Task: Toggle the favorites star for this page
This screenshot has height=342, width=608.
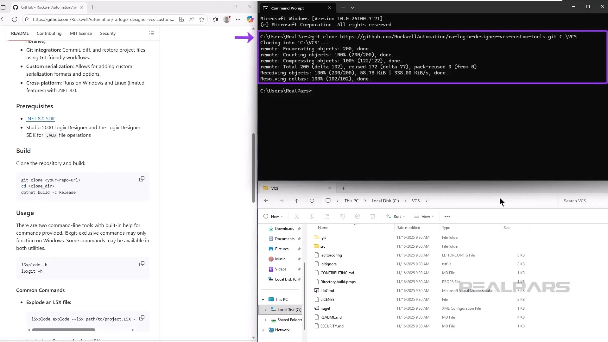Action: tap(202, 19)
